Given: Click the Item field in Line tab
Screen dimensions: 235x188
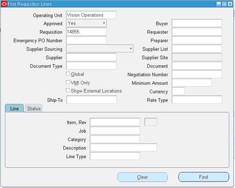Looking at the screenshot, I should pos(115,122).
